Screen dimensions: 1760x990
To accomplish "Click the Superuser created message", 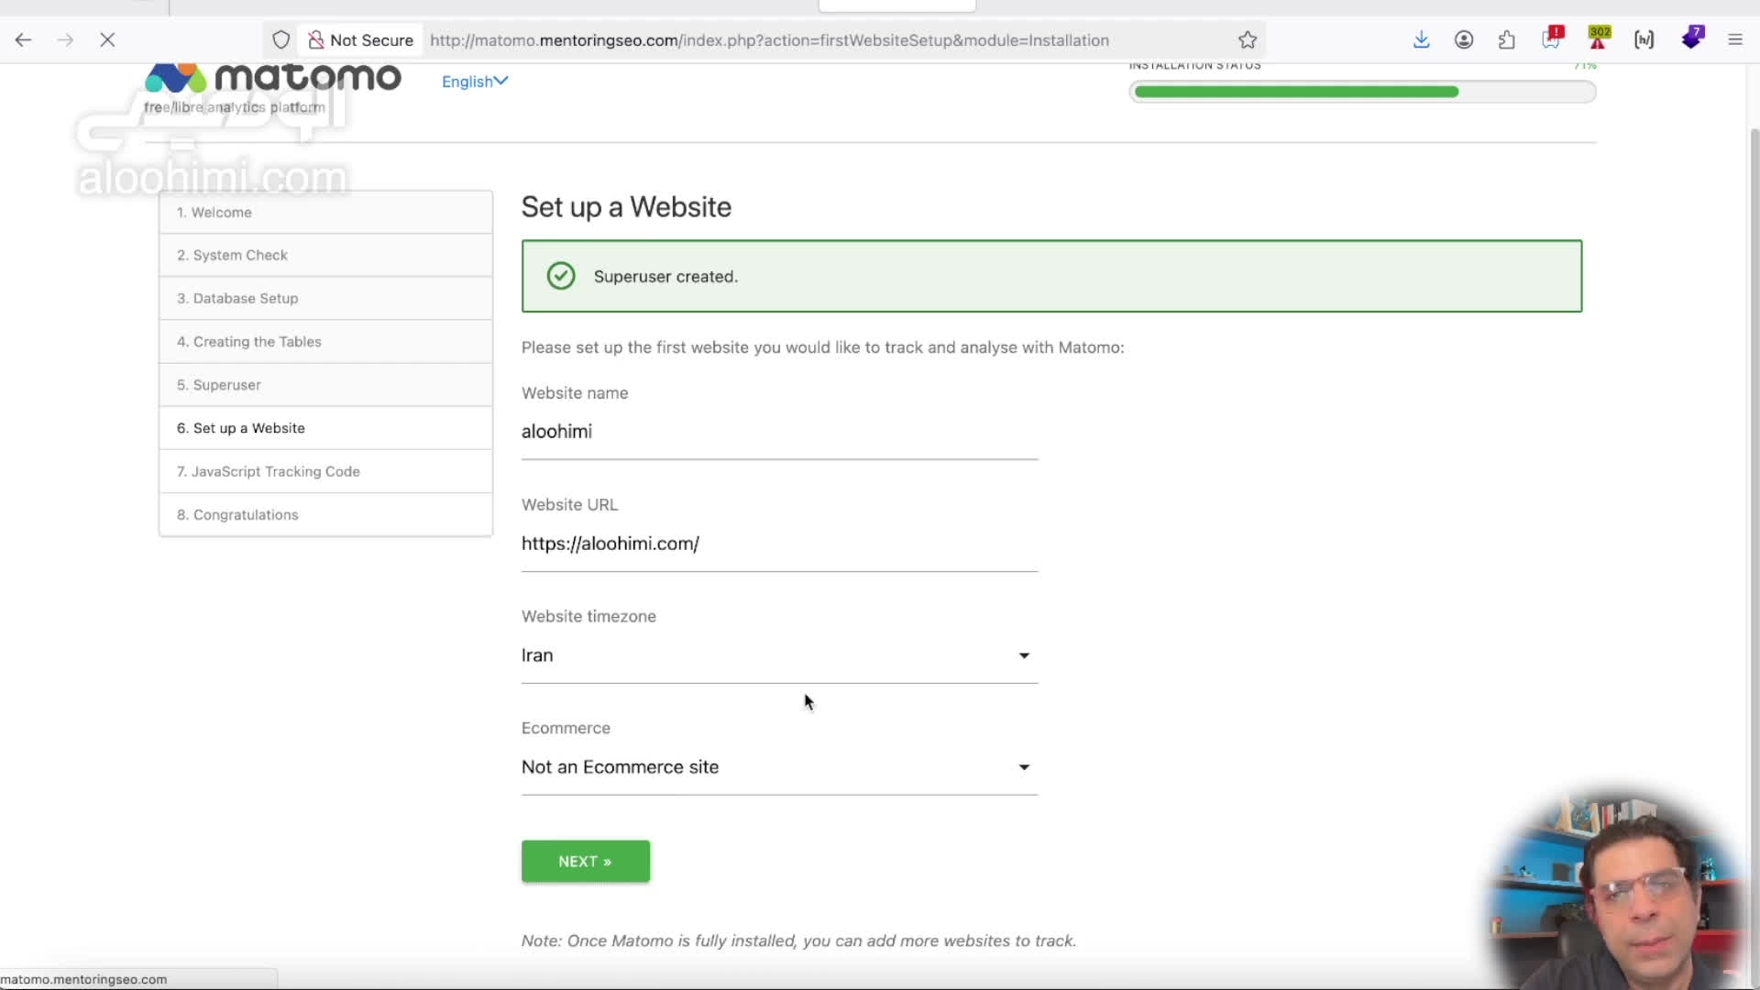I will point(665,277).
